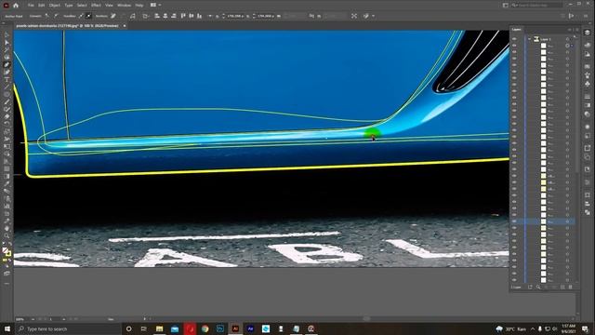Click the target circle of Layer 1
Image resolution: width=595 pixels, height=335 pixels.
click(x=568, y=39)
